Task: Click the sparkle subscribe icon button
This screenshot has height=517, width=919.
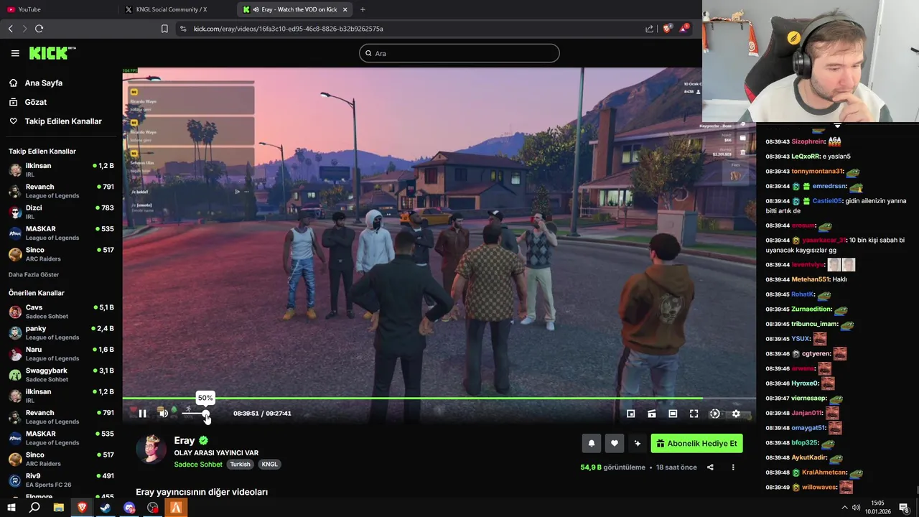Action: tap(637, 444)
